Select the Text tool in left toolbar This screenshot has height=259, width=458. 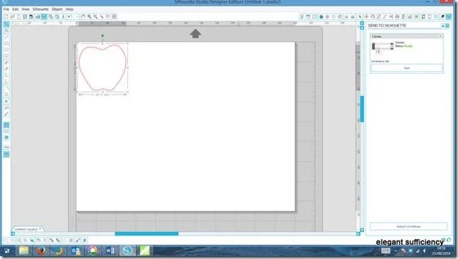(6, 101)
